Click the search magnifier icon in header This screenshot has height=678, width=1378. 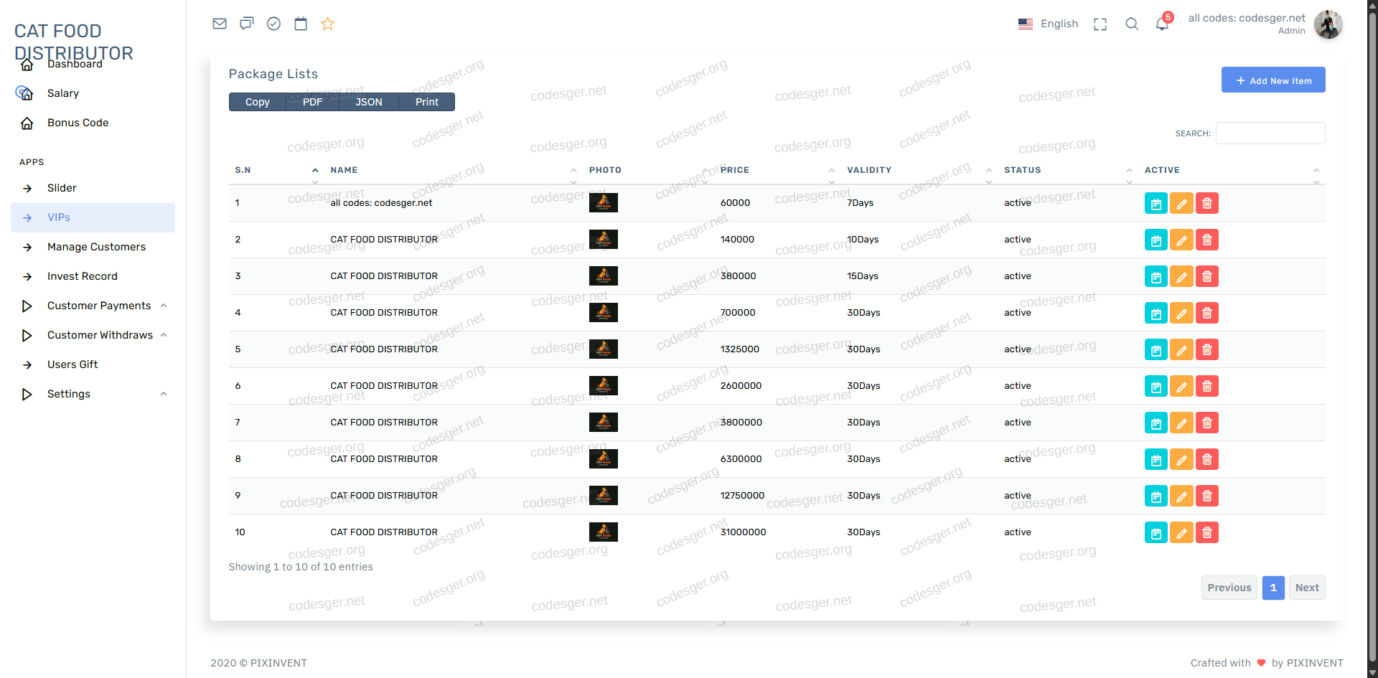[1132, 24]
